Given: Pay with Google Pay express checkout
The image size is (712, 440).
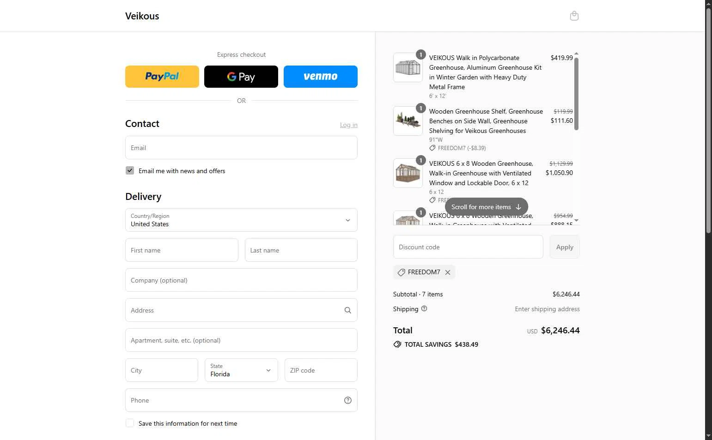Looking at the screenshot, I should click(x=241, y=77).
